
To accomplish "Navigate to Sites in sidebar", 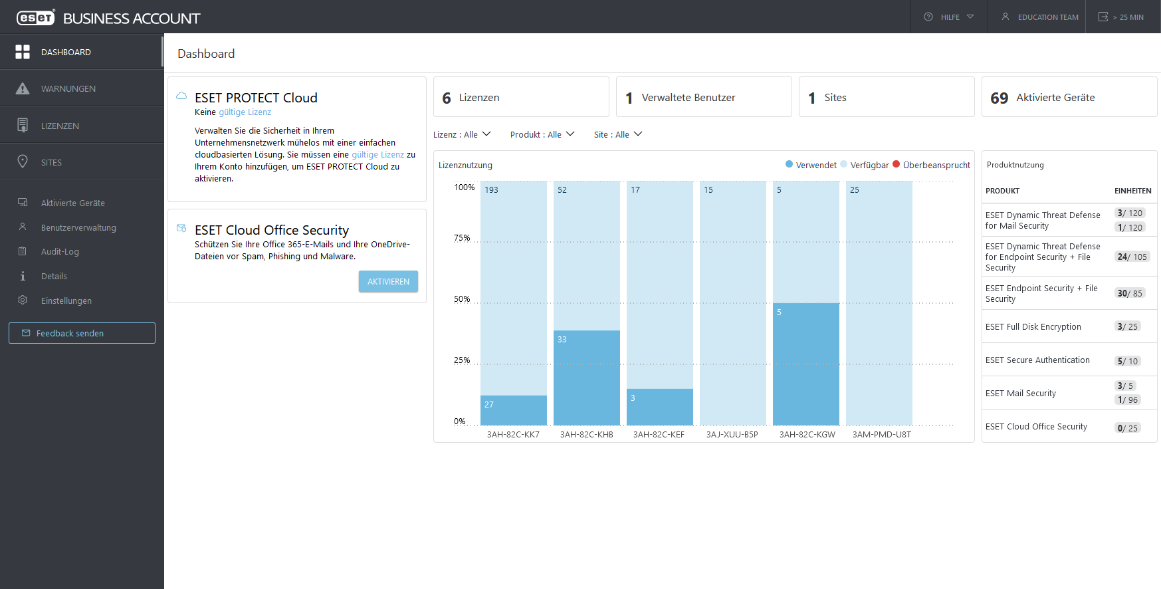I will click(81, 162).
